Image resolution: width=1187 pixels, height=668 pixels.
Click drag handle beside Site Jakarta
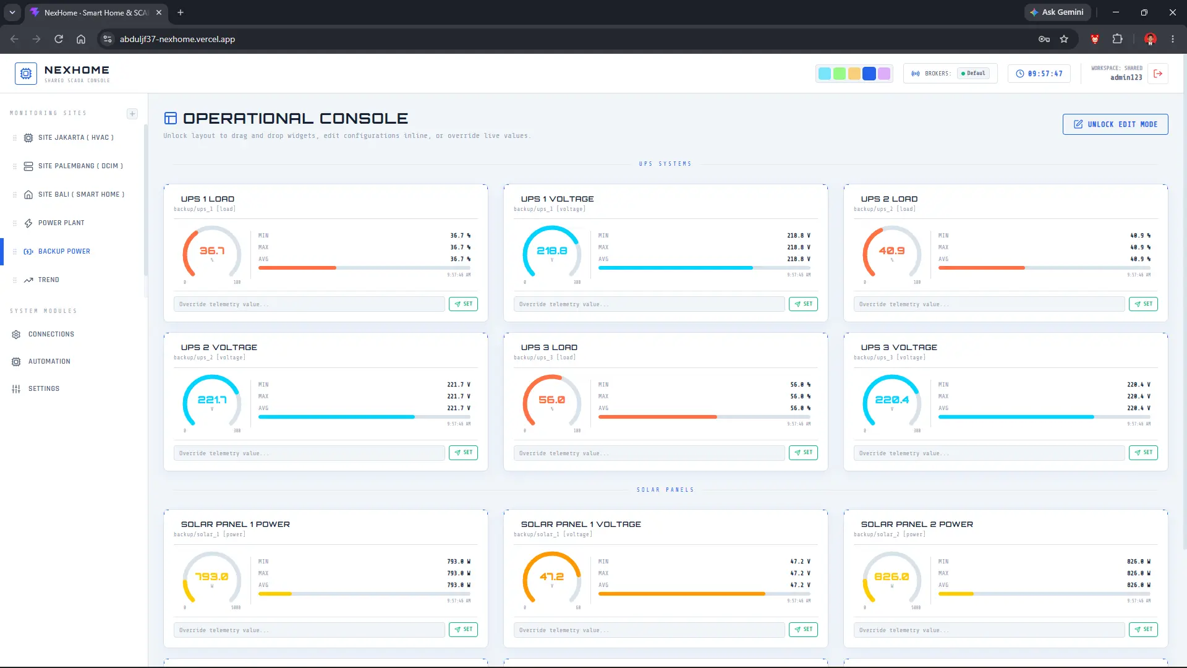[x=15, y=138]
